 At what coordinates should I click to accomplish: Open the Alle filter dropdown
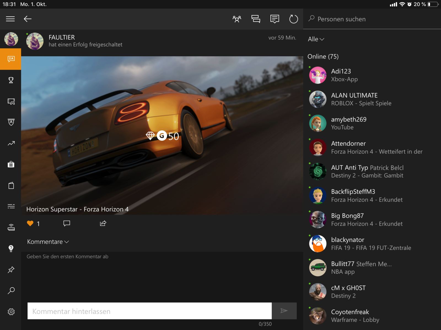pos(316,39)
